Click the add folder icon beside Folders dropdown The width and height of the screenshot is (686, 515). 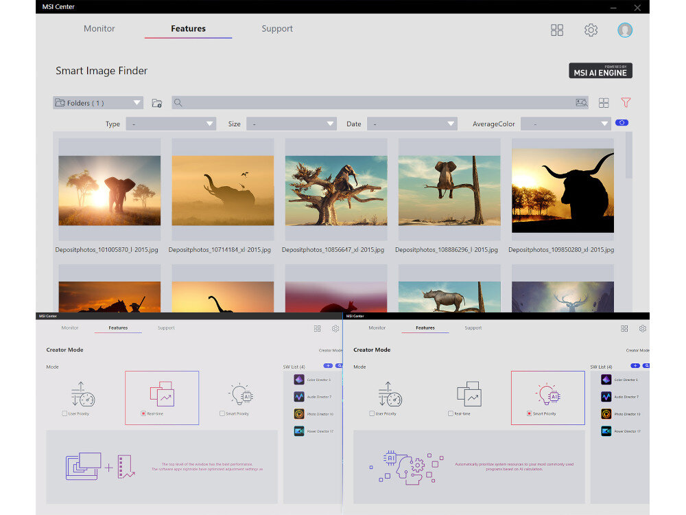[x=157, y=103]
